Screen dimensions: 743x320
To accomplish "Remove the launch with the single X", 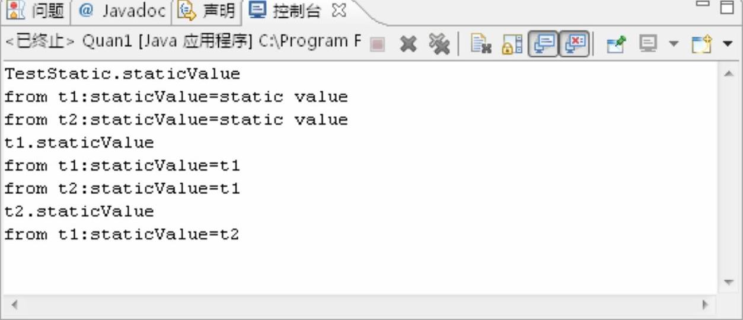I will tap(408, 44).
